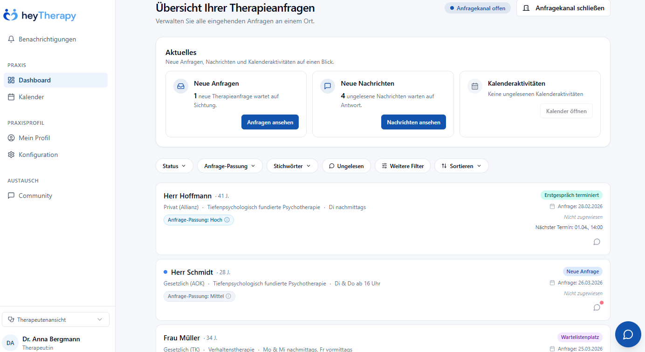Click the Neue Nachrichten message icon
Image resolution: width=645 pixels, height=352 pixels.
328,86
